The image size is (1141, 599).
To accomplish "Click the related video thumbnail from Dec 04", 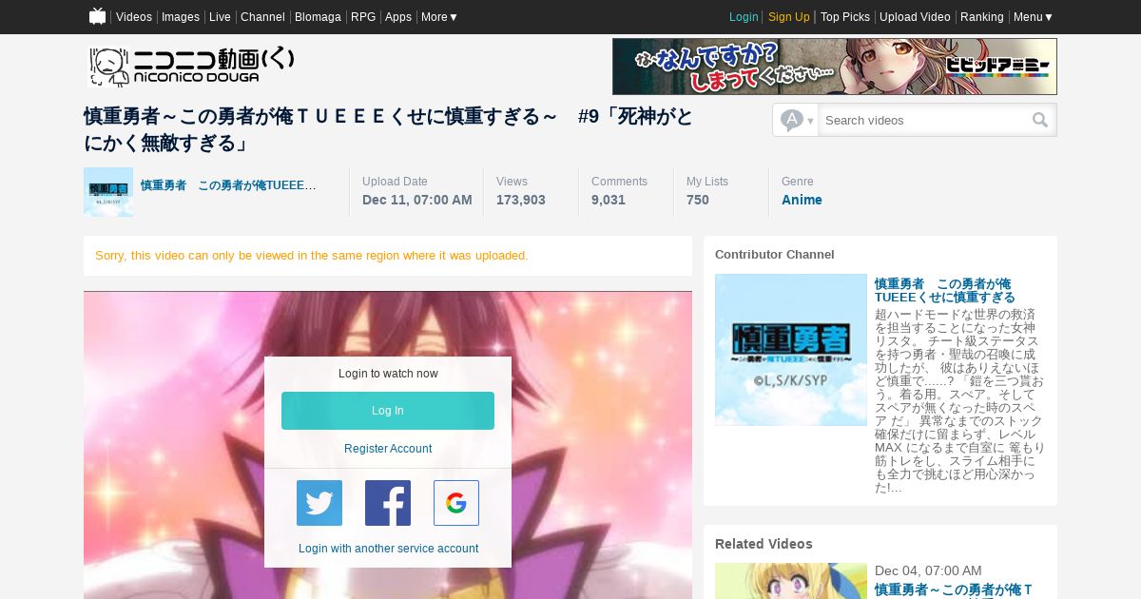I will pos(791,581).
